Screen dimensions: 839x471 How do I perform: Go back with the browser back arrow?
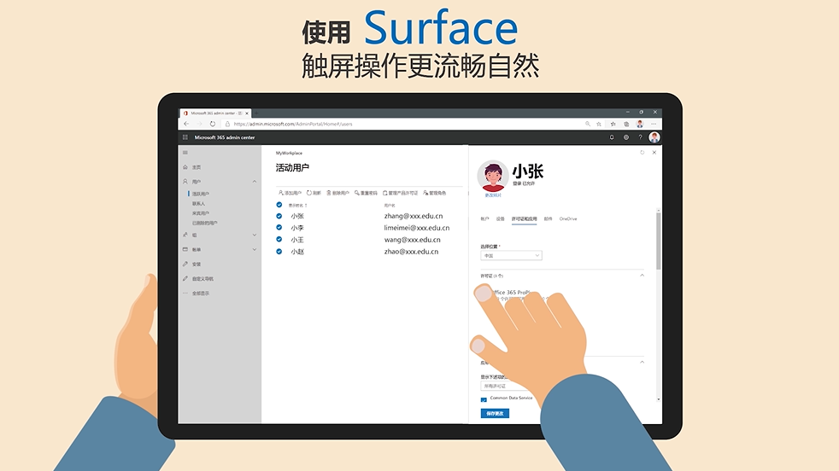tap(186, 124)
